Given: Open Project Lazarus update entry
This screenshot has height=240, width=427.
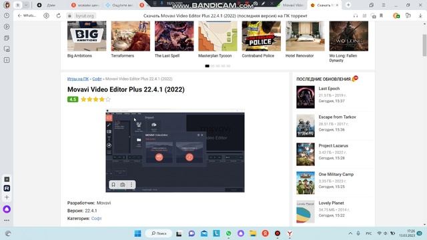Looking at the screenshot, I should (x=334, y=154).
